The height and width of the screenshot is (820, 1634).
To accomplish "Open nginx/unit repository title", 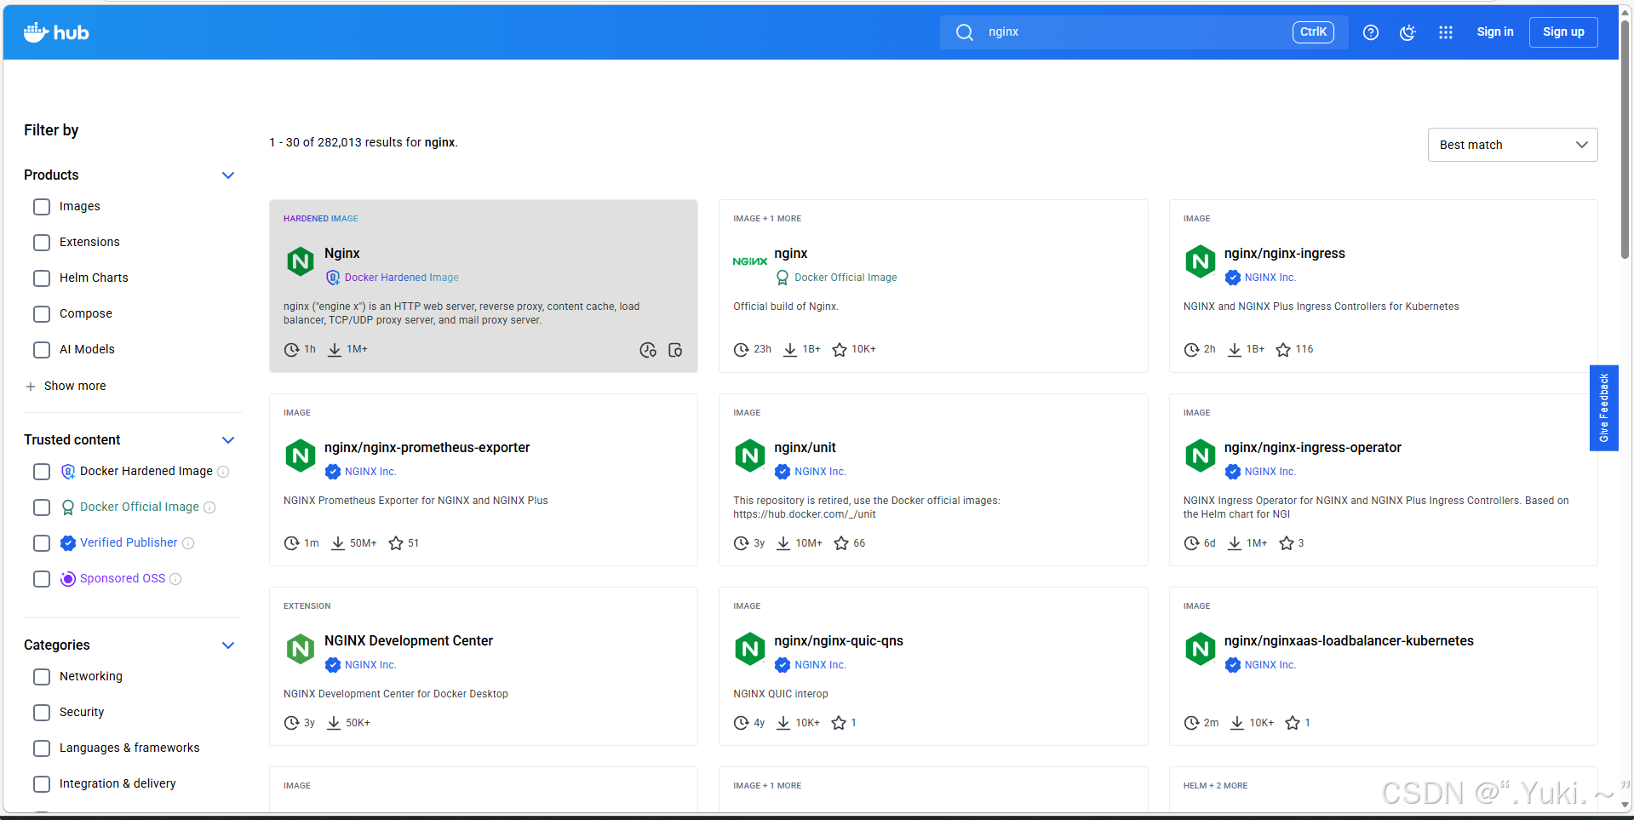I will click(x=805, y=448).
